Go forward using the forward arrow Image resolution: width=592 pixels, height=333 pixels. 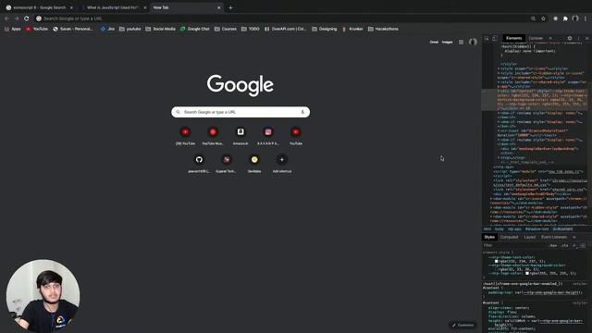[x=17, y=18]
